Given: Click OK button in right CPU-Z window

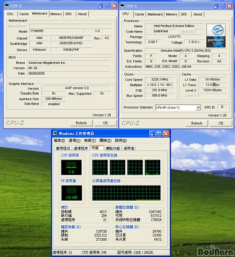Looking at the screenshot, I should [x=221, y=123].
